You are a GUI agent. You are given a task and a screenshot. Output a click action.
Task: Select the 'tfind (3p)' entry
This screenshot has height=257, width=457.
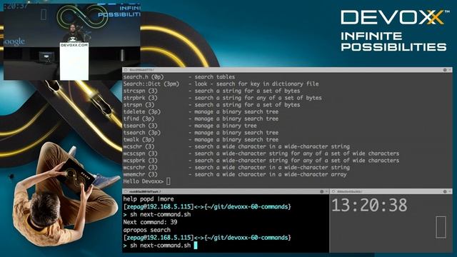click(x=139, y=119)
